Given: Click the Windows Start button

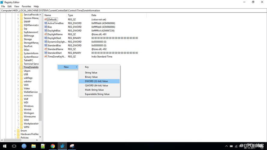Looking at the screenshot, I should click(5, 146).
